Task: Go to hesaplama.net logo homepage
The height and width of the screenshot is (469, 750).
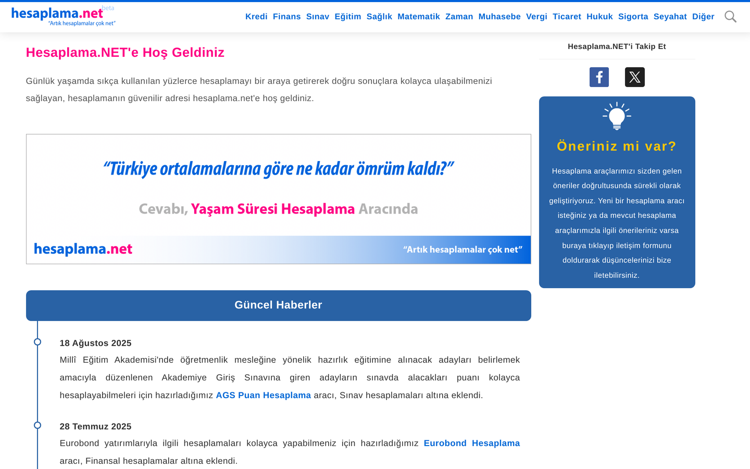Action: [x=63, y=16]
